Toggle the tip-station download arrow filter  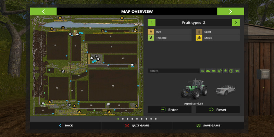(225, 71)
